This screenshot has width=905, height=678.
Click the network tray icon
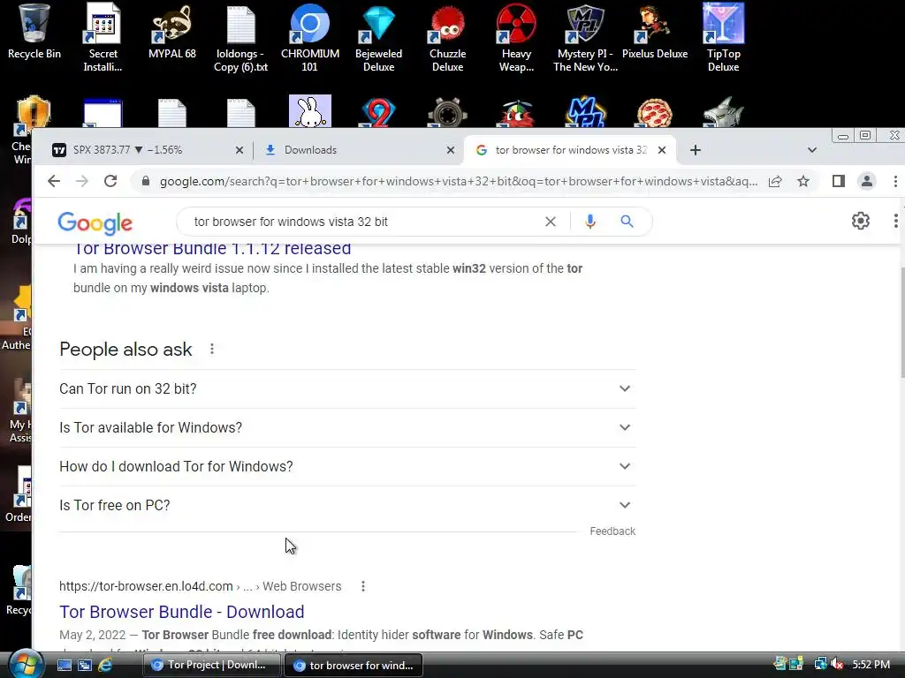(x=820, y=664)
